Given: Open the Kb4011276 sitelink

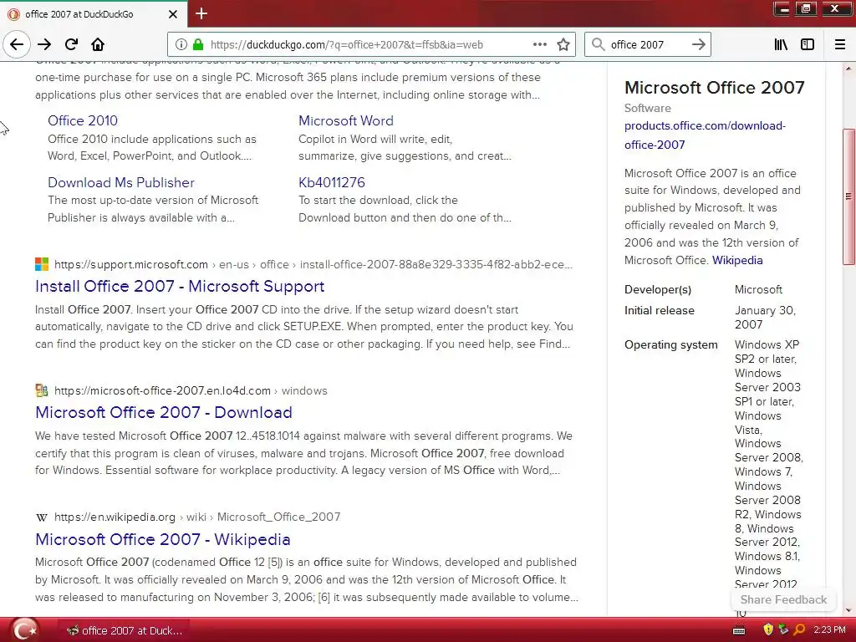Looking at the screenshot, I should [331, 182].
